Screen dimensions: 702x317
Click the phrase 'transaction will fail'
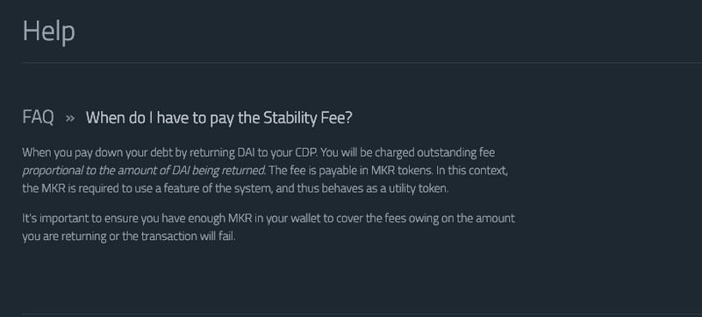[188, 236]
